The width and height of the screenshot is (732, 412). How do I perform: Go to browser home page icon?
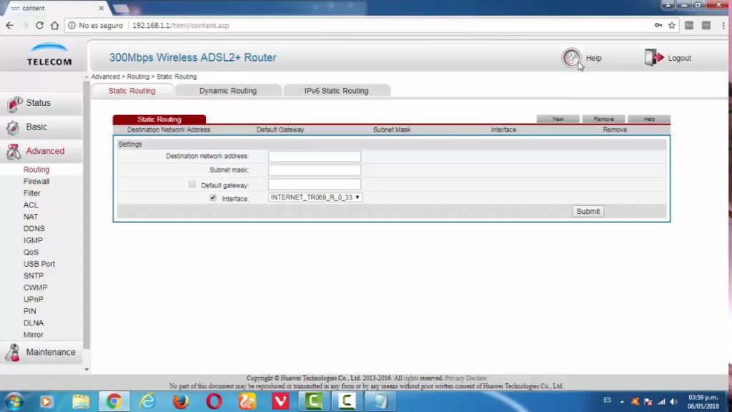click(55, 25)
